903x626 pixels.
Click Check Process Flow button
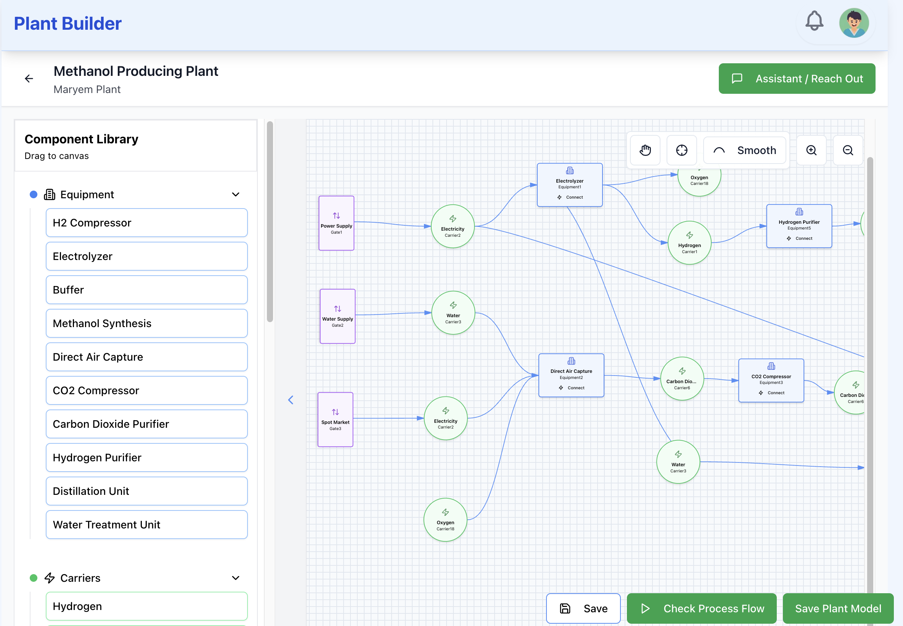701,608
